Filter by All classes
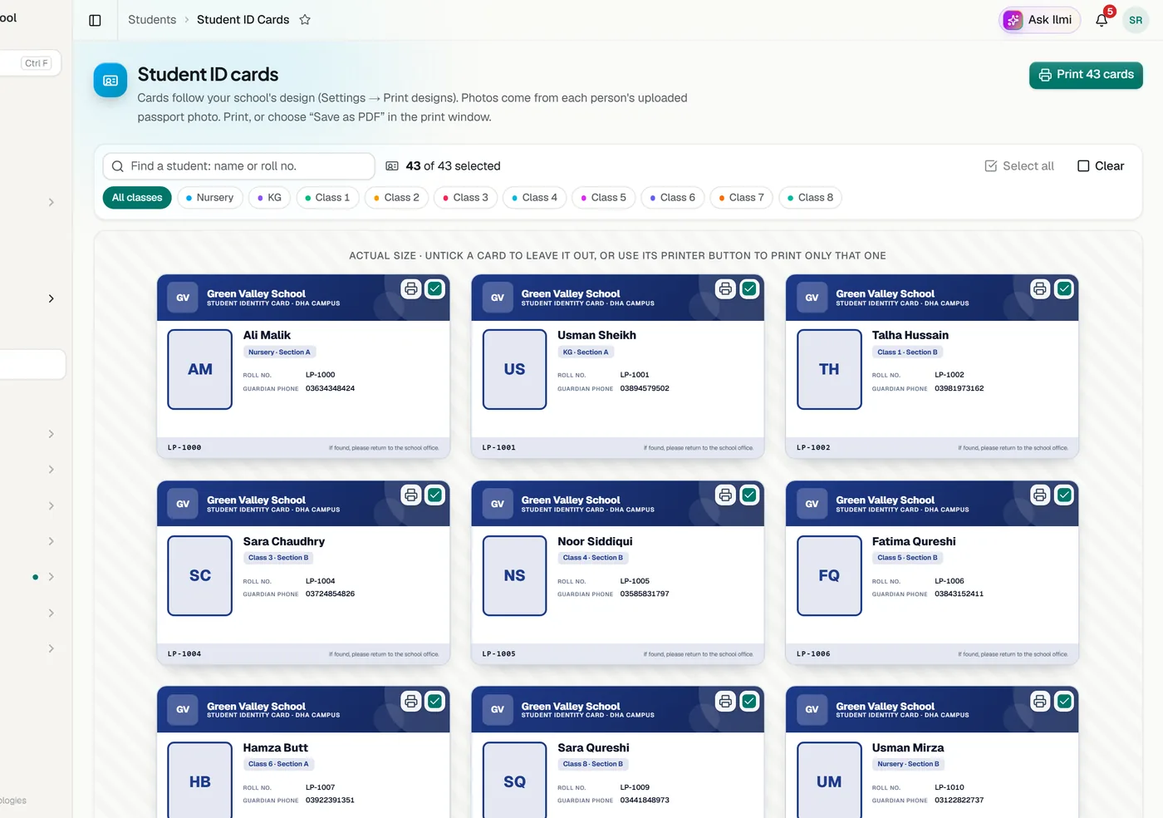1163x818 pixels. (x=137, y=198)
